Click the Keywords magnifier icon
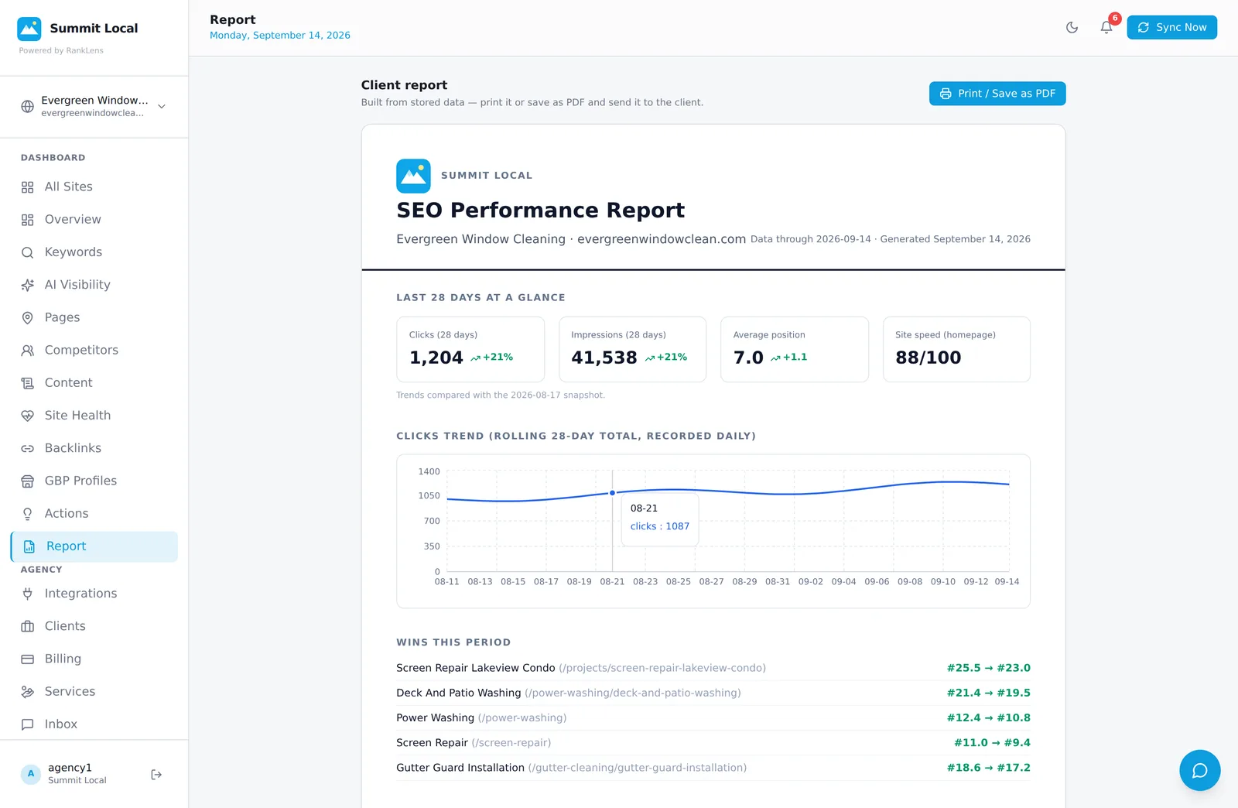This screenshot has width=1238, height=808. [28, 252]
